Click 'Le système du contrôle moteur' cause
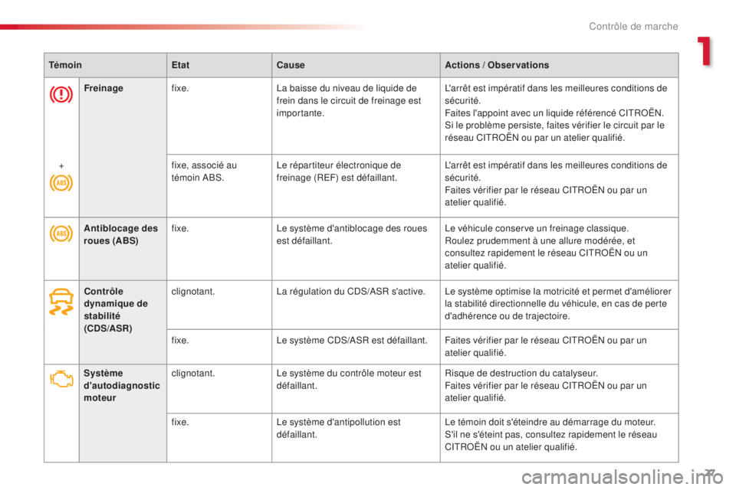 point(349,379)
